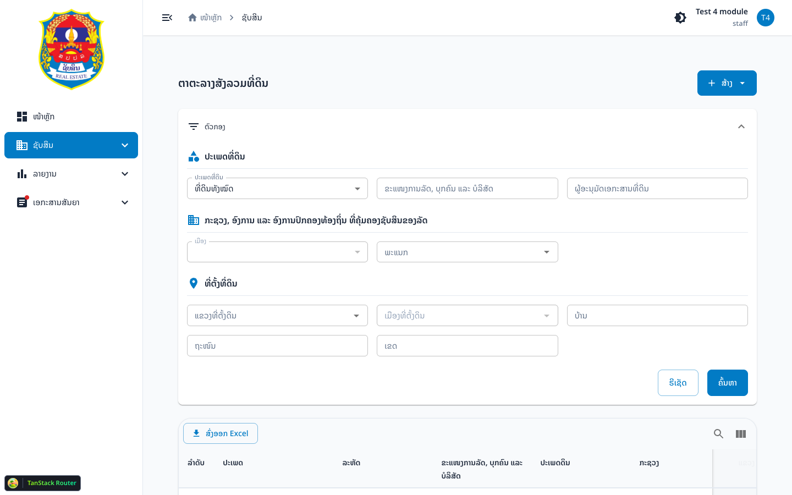Click the ຣີເຊັດ reset button
The image size is (792, 495).
678,383
